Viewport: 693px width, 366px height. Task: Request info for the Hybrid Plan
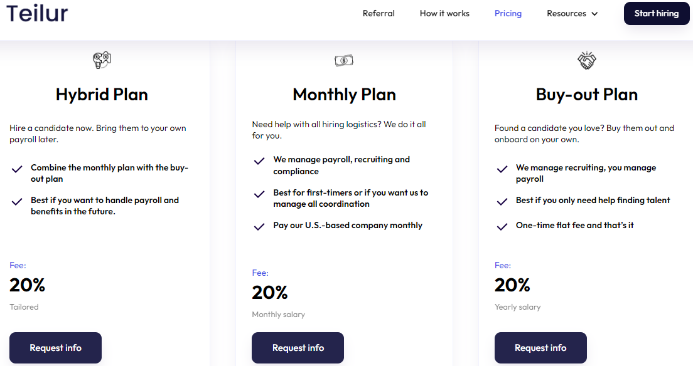[55, 348]
